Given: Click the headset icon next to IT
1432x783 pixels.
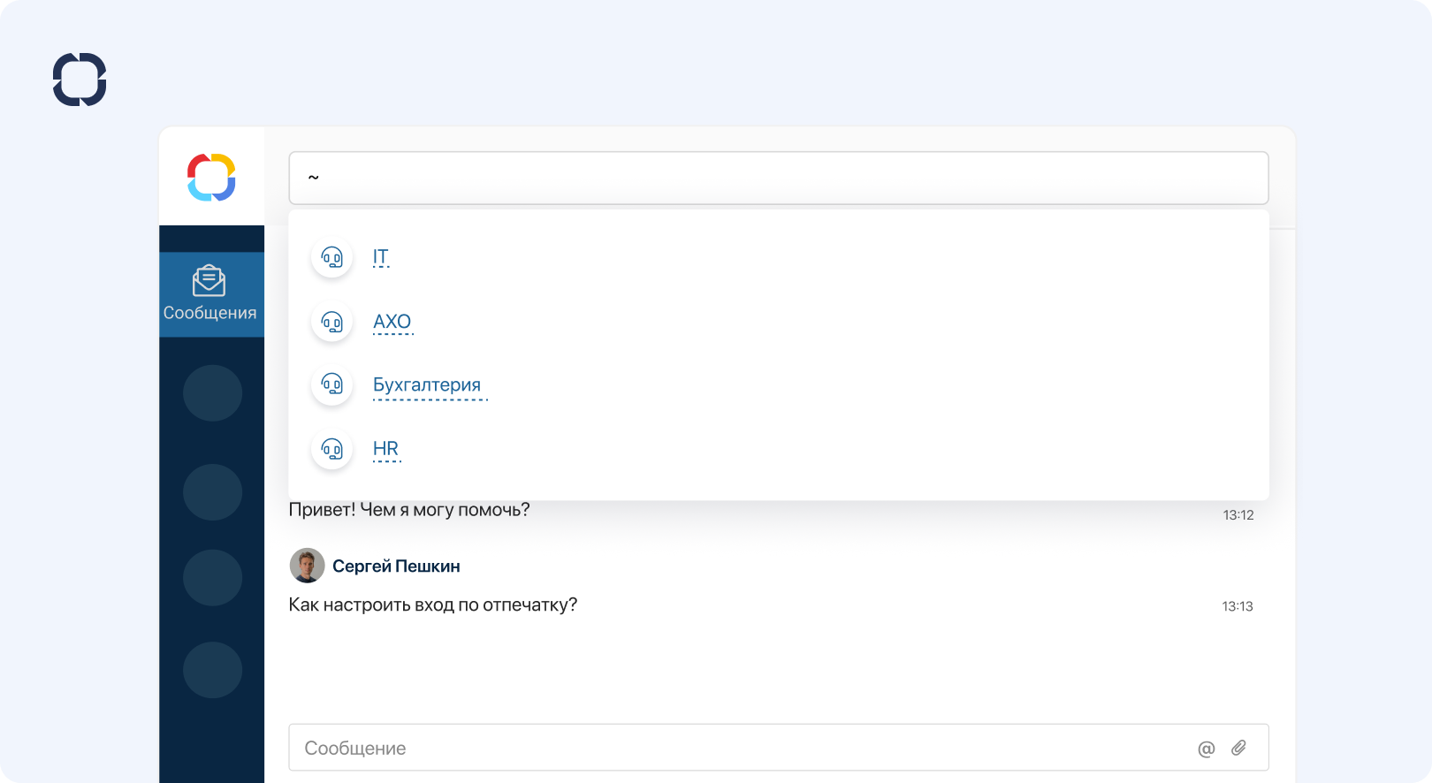Looking at the screenshot, I should pos(332,257).
